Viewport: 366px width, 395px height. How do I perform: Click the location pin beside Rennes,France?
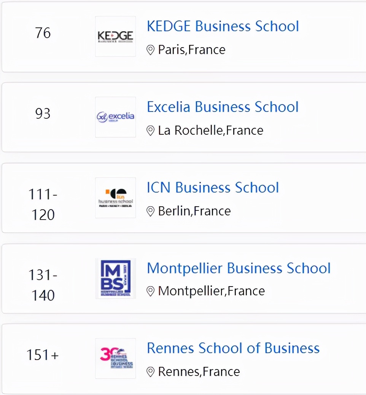(151, 372)
